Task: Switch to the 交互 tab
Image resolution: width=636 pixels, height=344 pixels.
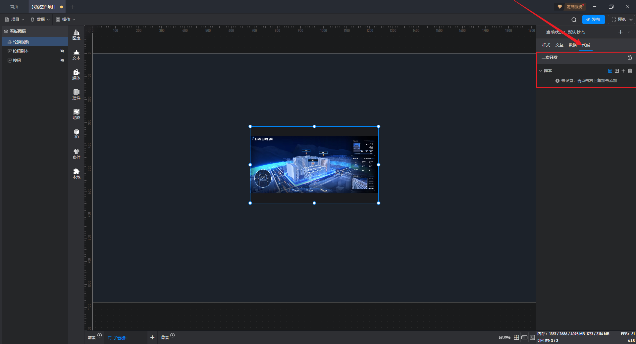Action: pos(559,45)
